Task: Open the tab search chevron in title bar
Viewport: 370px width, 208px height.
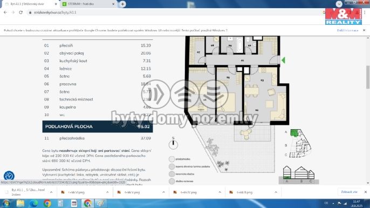Action: (x=339, y=4)
